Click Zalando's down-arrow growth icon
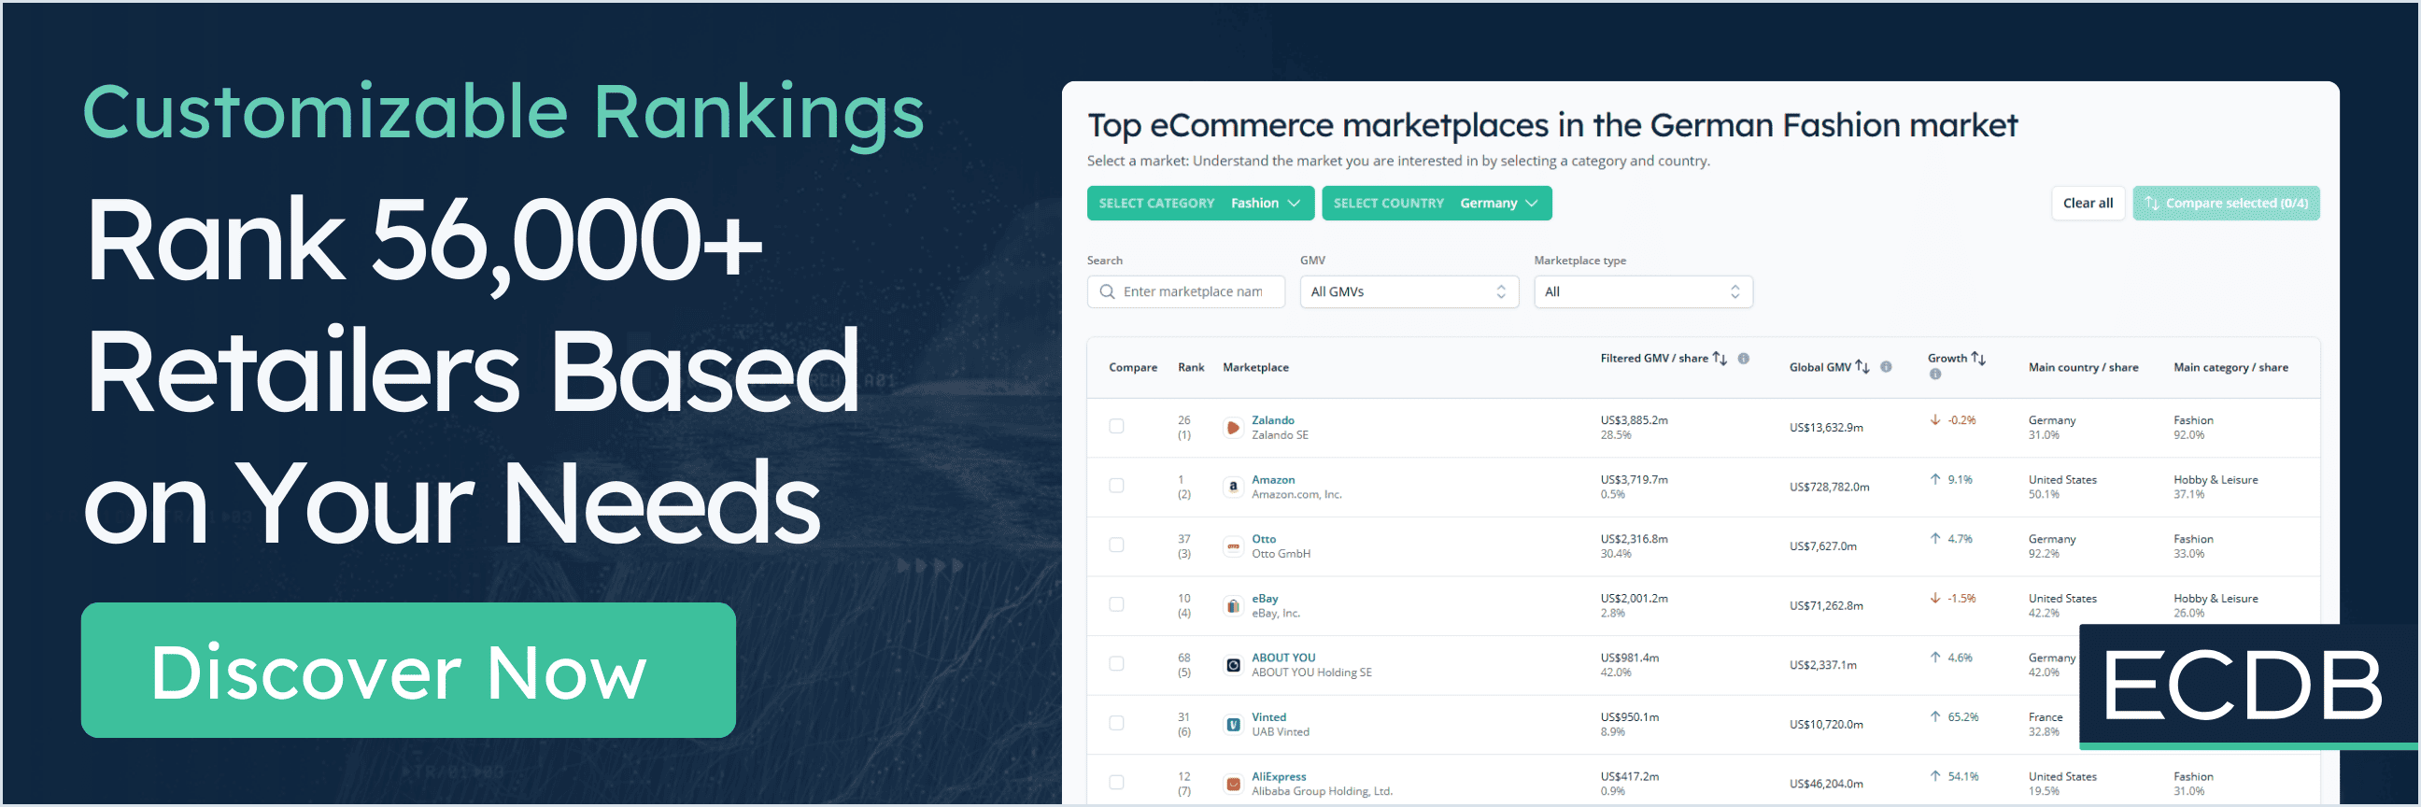Screen dimensions: 2421x807 pyautogui.click(x=1935, y=420)
